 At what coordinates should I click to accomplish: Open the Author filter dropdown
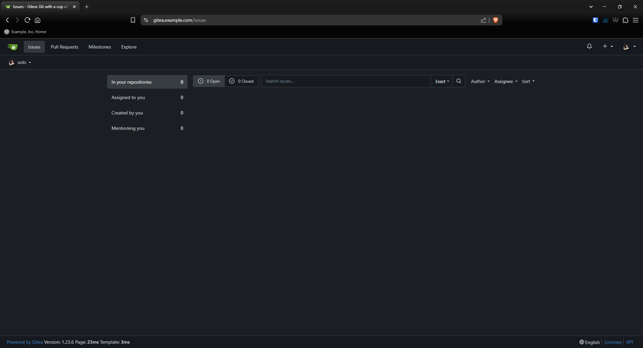[480, 81]
